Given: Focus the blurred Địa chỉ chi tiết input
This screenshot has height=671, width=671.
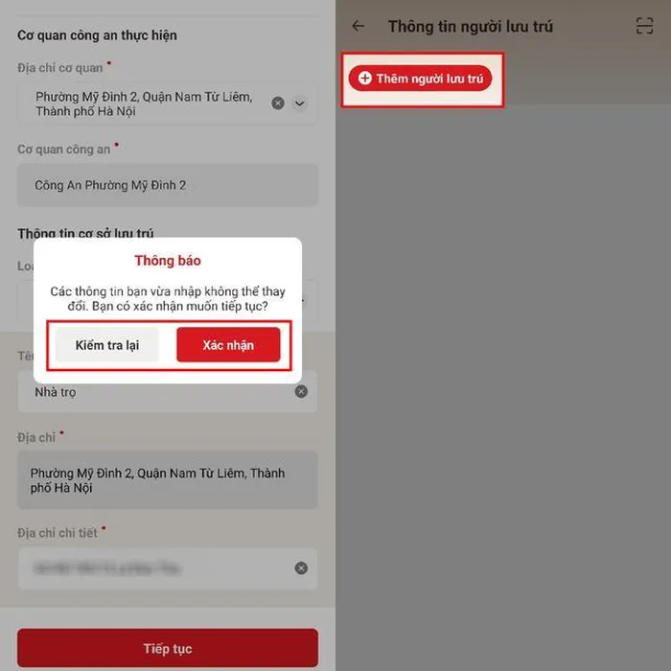Looking at the screenshot, I should click(x=168, y=568).
